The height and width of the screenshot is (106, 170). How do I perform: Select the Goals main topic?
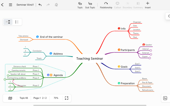click(x=124, y=67)
